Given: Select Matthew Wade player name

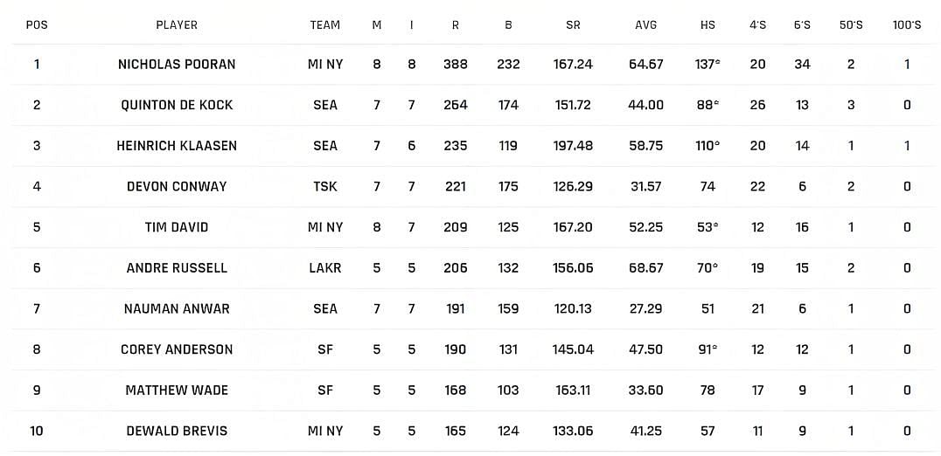Looking at the screenshot, I should coord(177,390).
